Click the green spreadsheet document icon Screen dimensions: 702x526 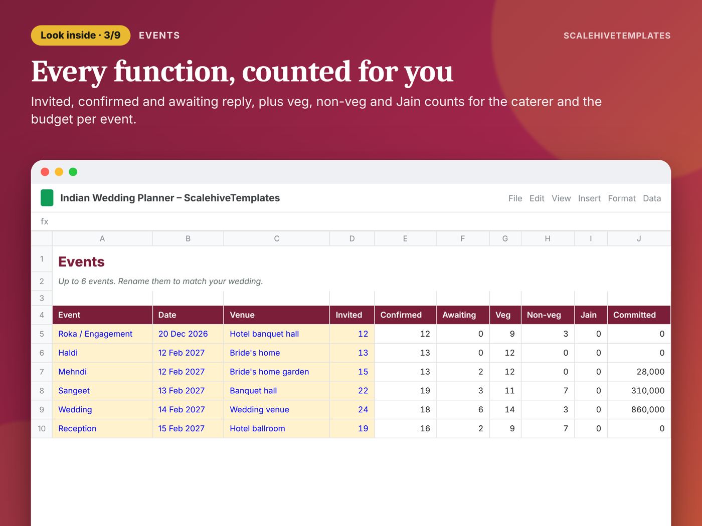pos(47,198)
